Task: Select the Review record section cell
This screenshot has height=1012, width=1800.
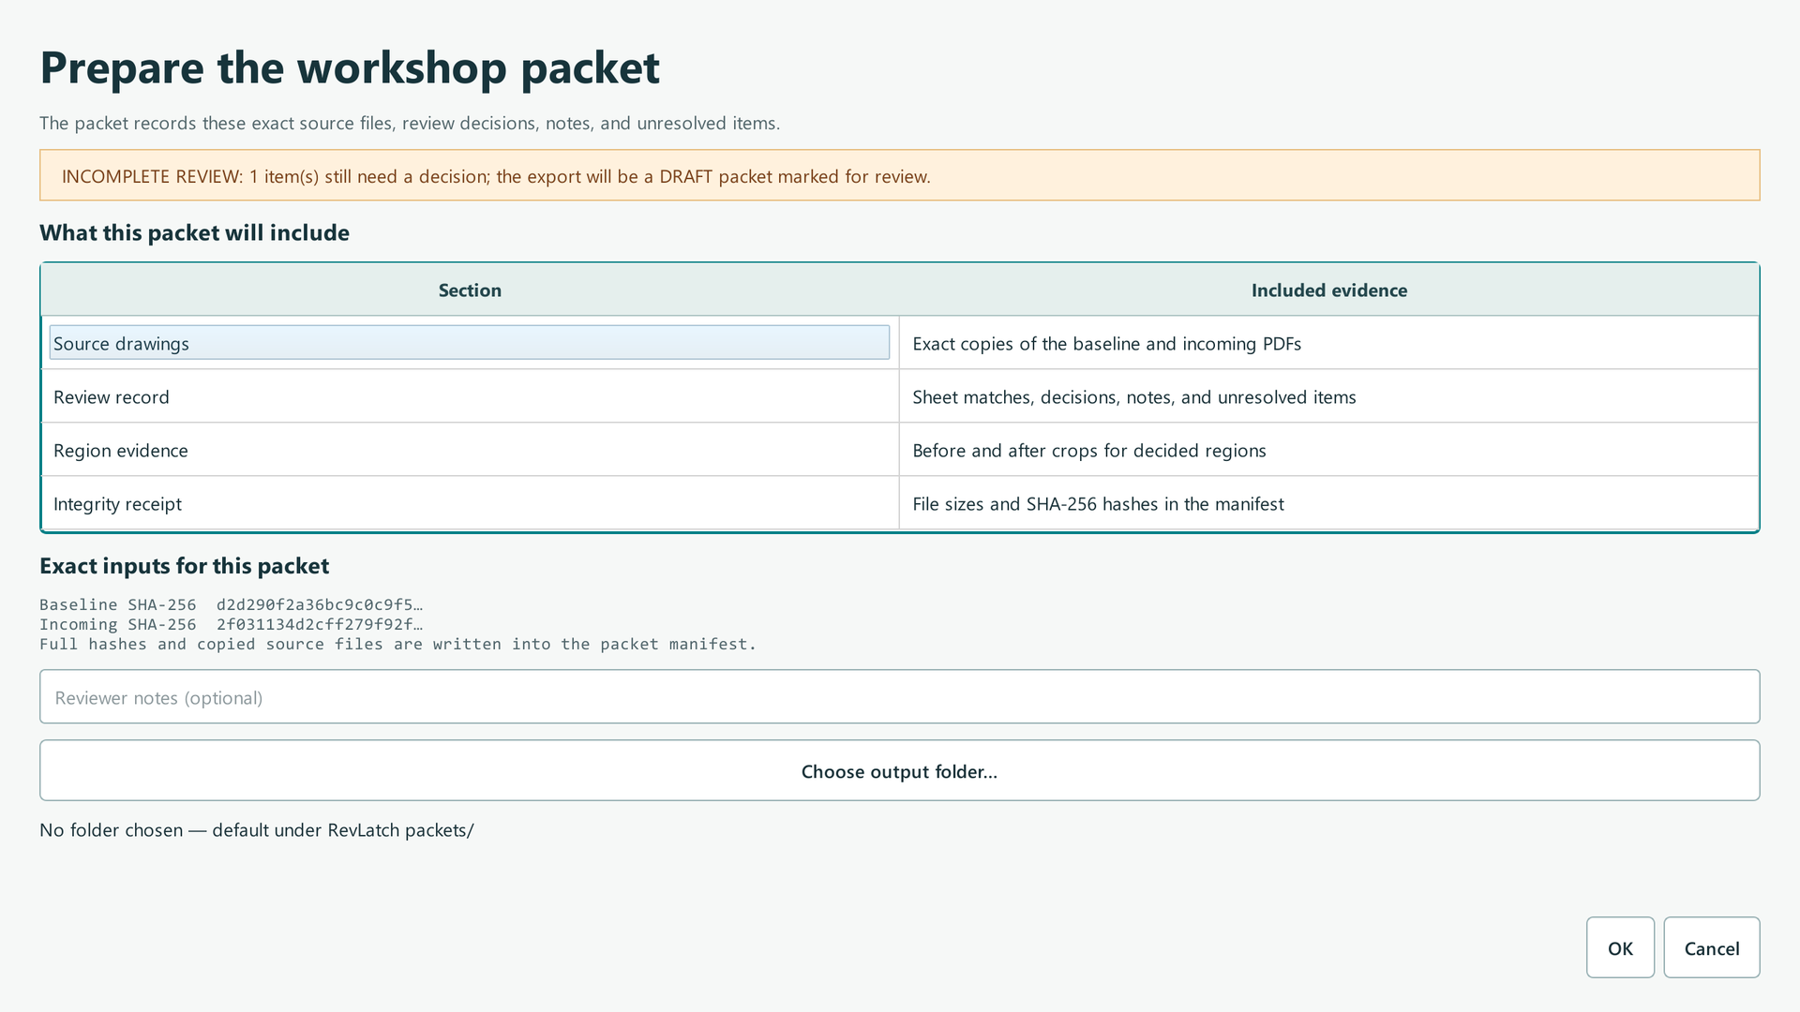Action: pos(470,396)
